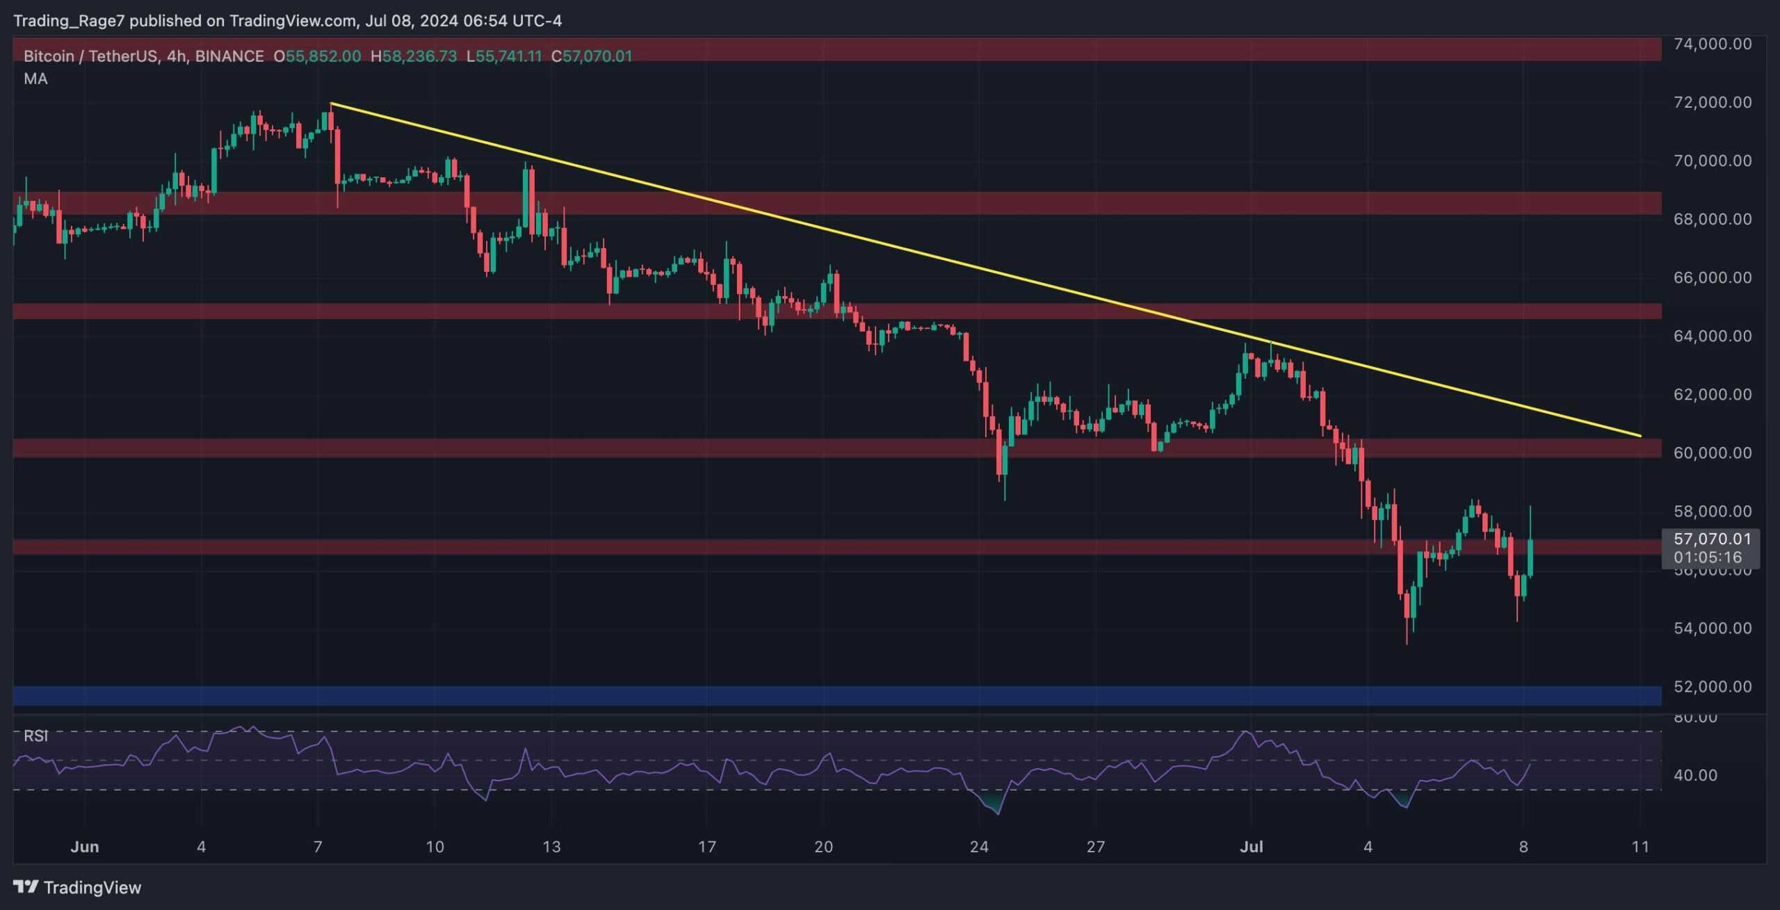Click the Jul date marker on time axis
Viewport: 1780px width, 910px height.
pos(1251,847)
